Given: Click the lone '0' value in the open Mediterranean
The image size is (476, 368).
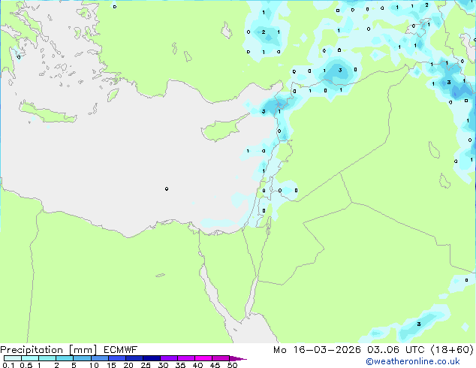Looking at the screenshot, I should coord(167,189).
